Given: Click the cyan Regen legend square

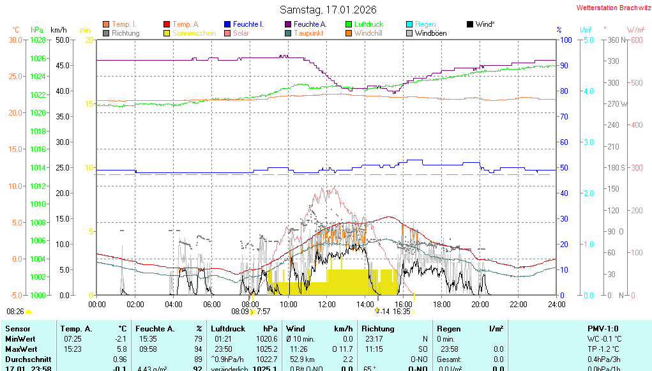Looking at the screenshot, I should click(410, 24).
